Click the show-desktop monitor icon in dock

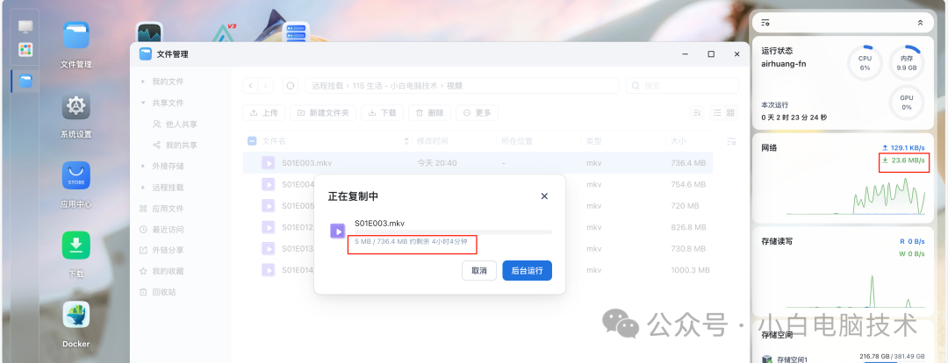tap(25, 26)
